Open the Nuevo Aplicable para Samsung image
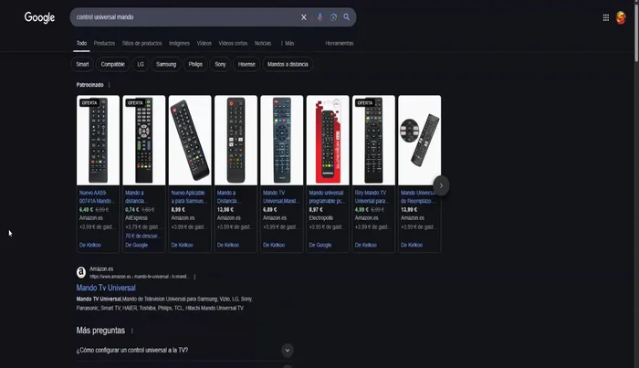 pyautogui.click(x=190, y=141)
